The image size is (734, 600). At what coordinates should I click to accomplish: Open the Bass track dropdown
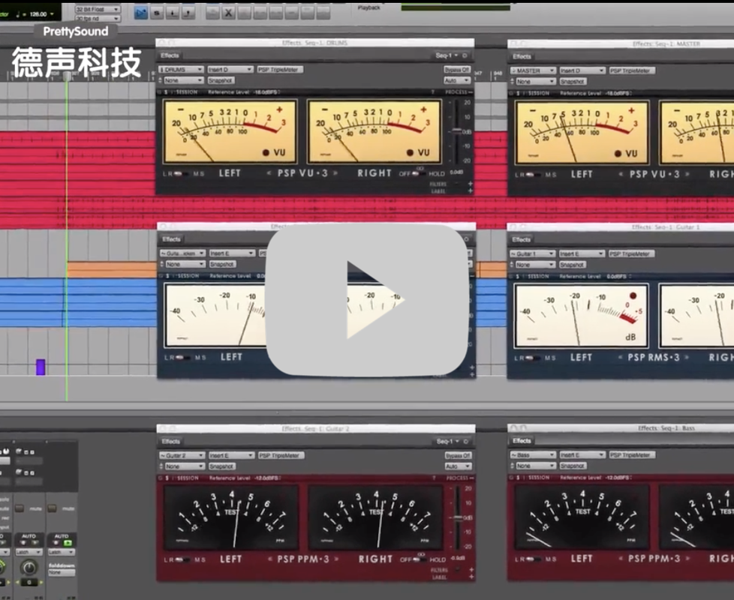pyautogui.click(x=533, y=454)
